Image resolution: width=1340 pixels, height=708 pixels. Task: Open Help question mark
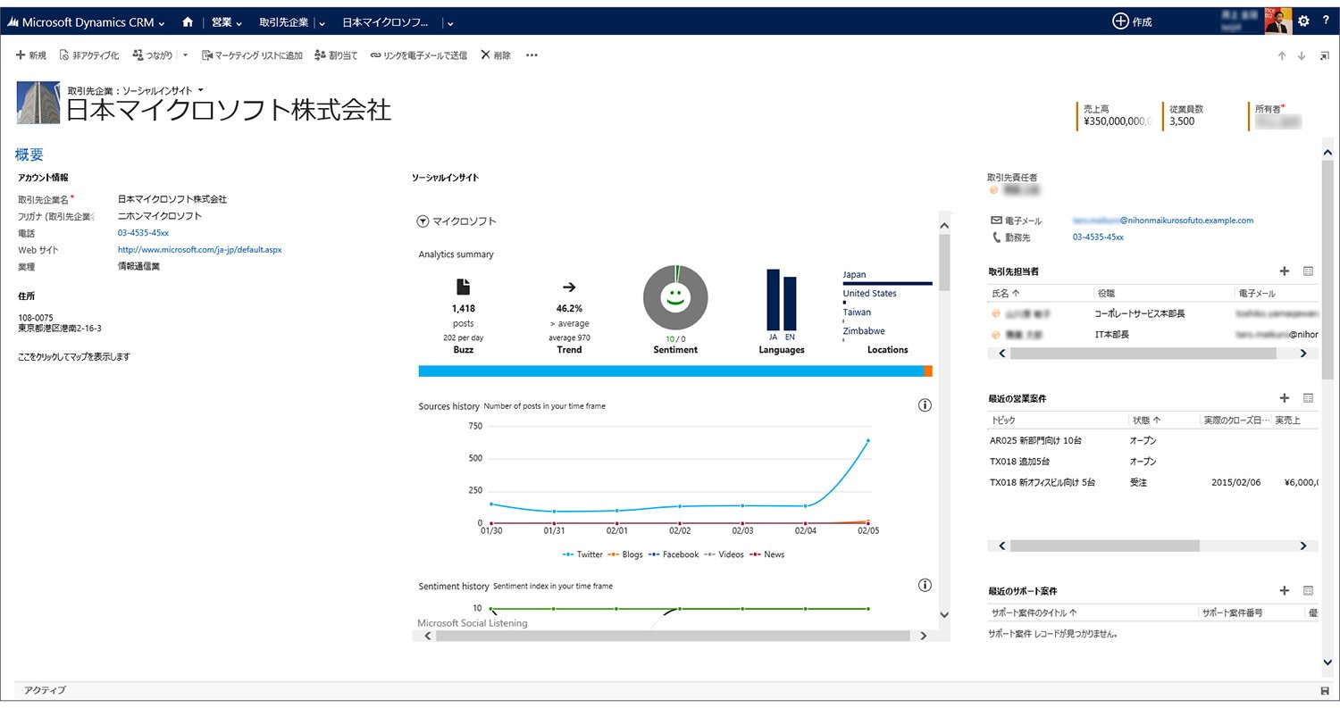click(x=1326, y=21)
